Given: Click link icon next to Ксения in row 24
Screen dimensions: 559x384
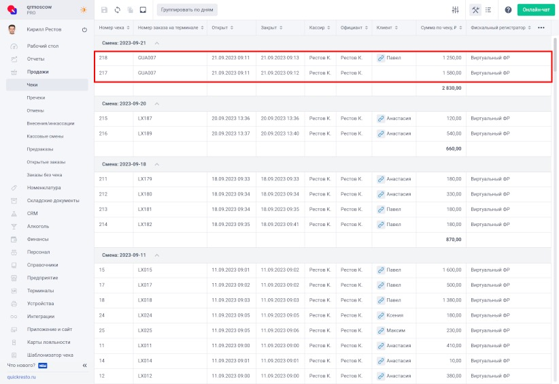Looking at the screenshot, I should tap(381, 315).
